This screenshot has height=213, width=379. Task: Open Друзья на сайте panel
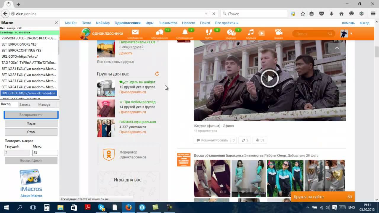pyautogui.click(x=323, y=197)
